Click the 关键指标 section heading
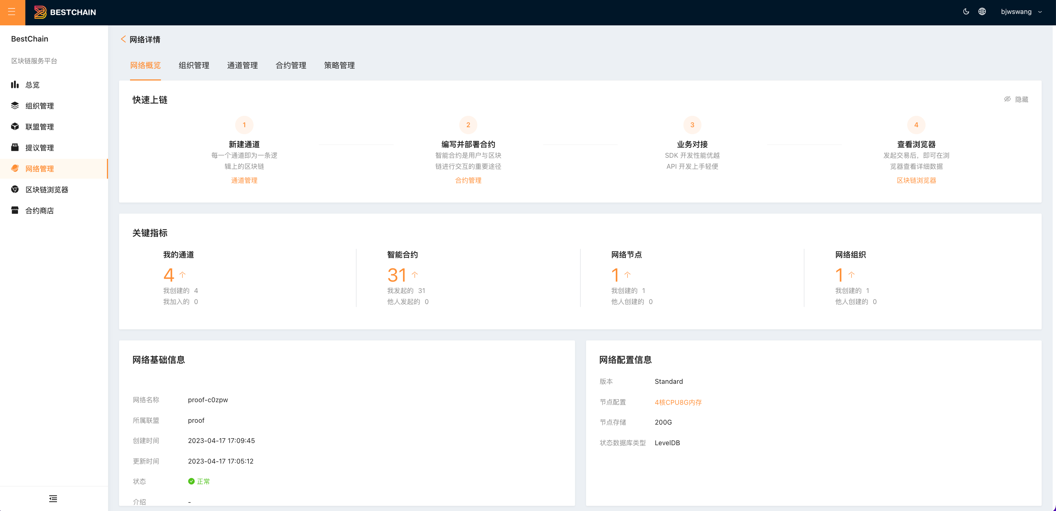 (150, 233)
